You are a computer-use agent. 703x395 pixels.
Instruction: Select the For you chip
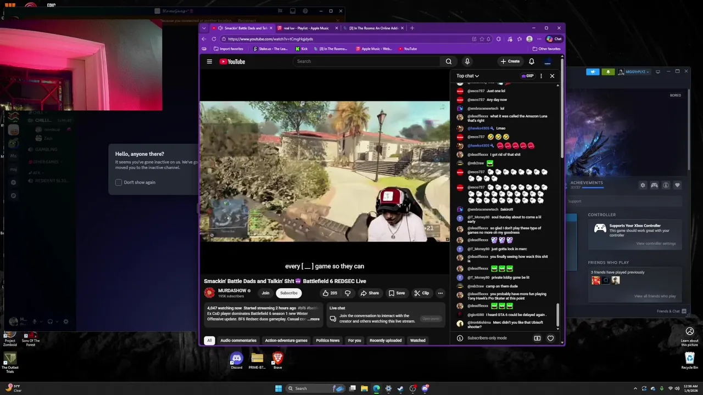(355, 340)
